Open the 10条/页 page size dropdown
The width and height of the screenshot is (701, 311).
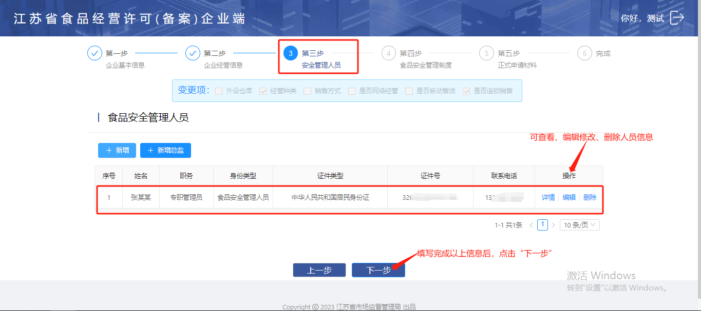[579, 225]
